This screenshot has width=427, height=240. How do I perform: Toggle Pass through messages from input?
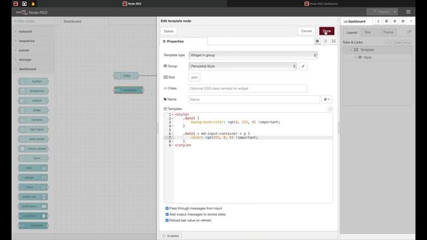(167, 208)
